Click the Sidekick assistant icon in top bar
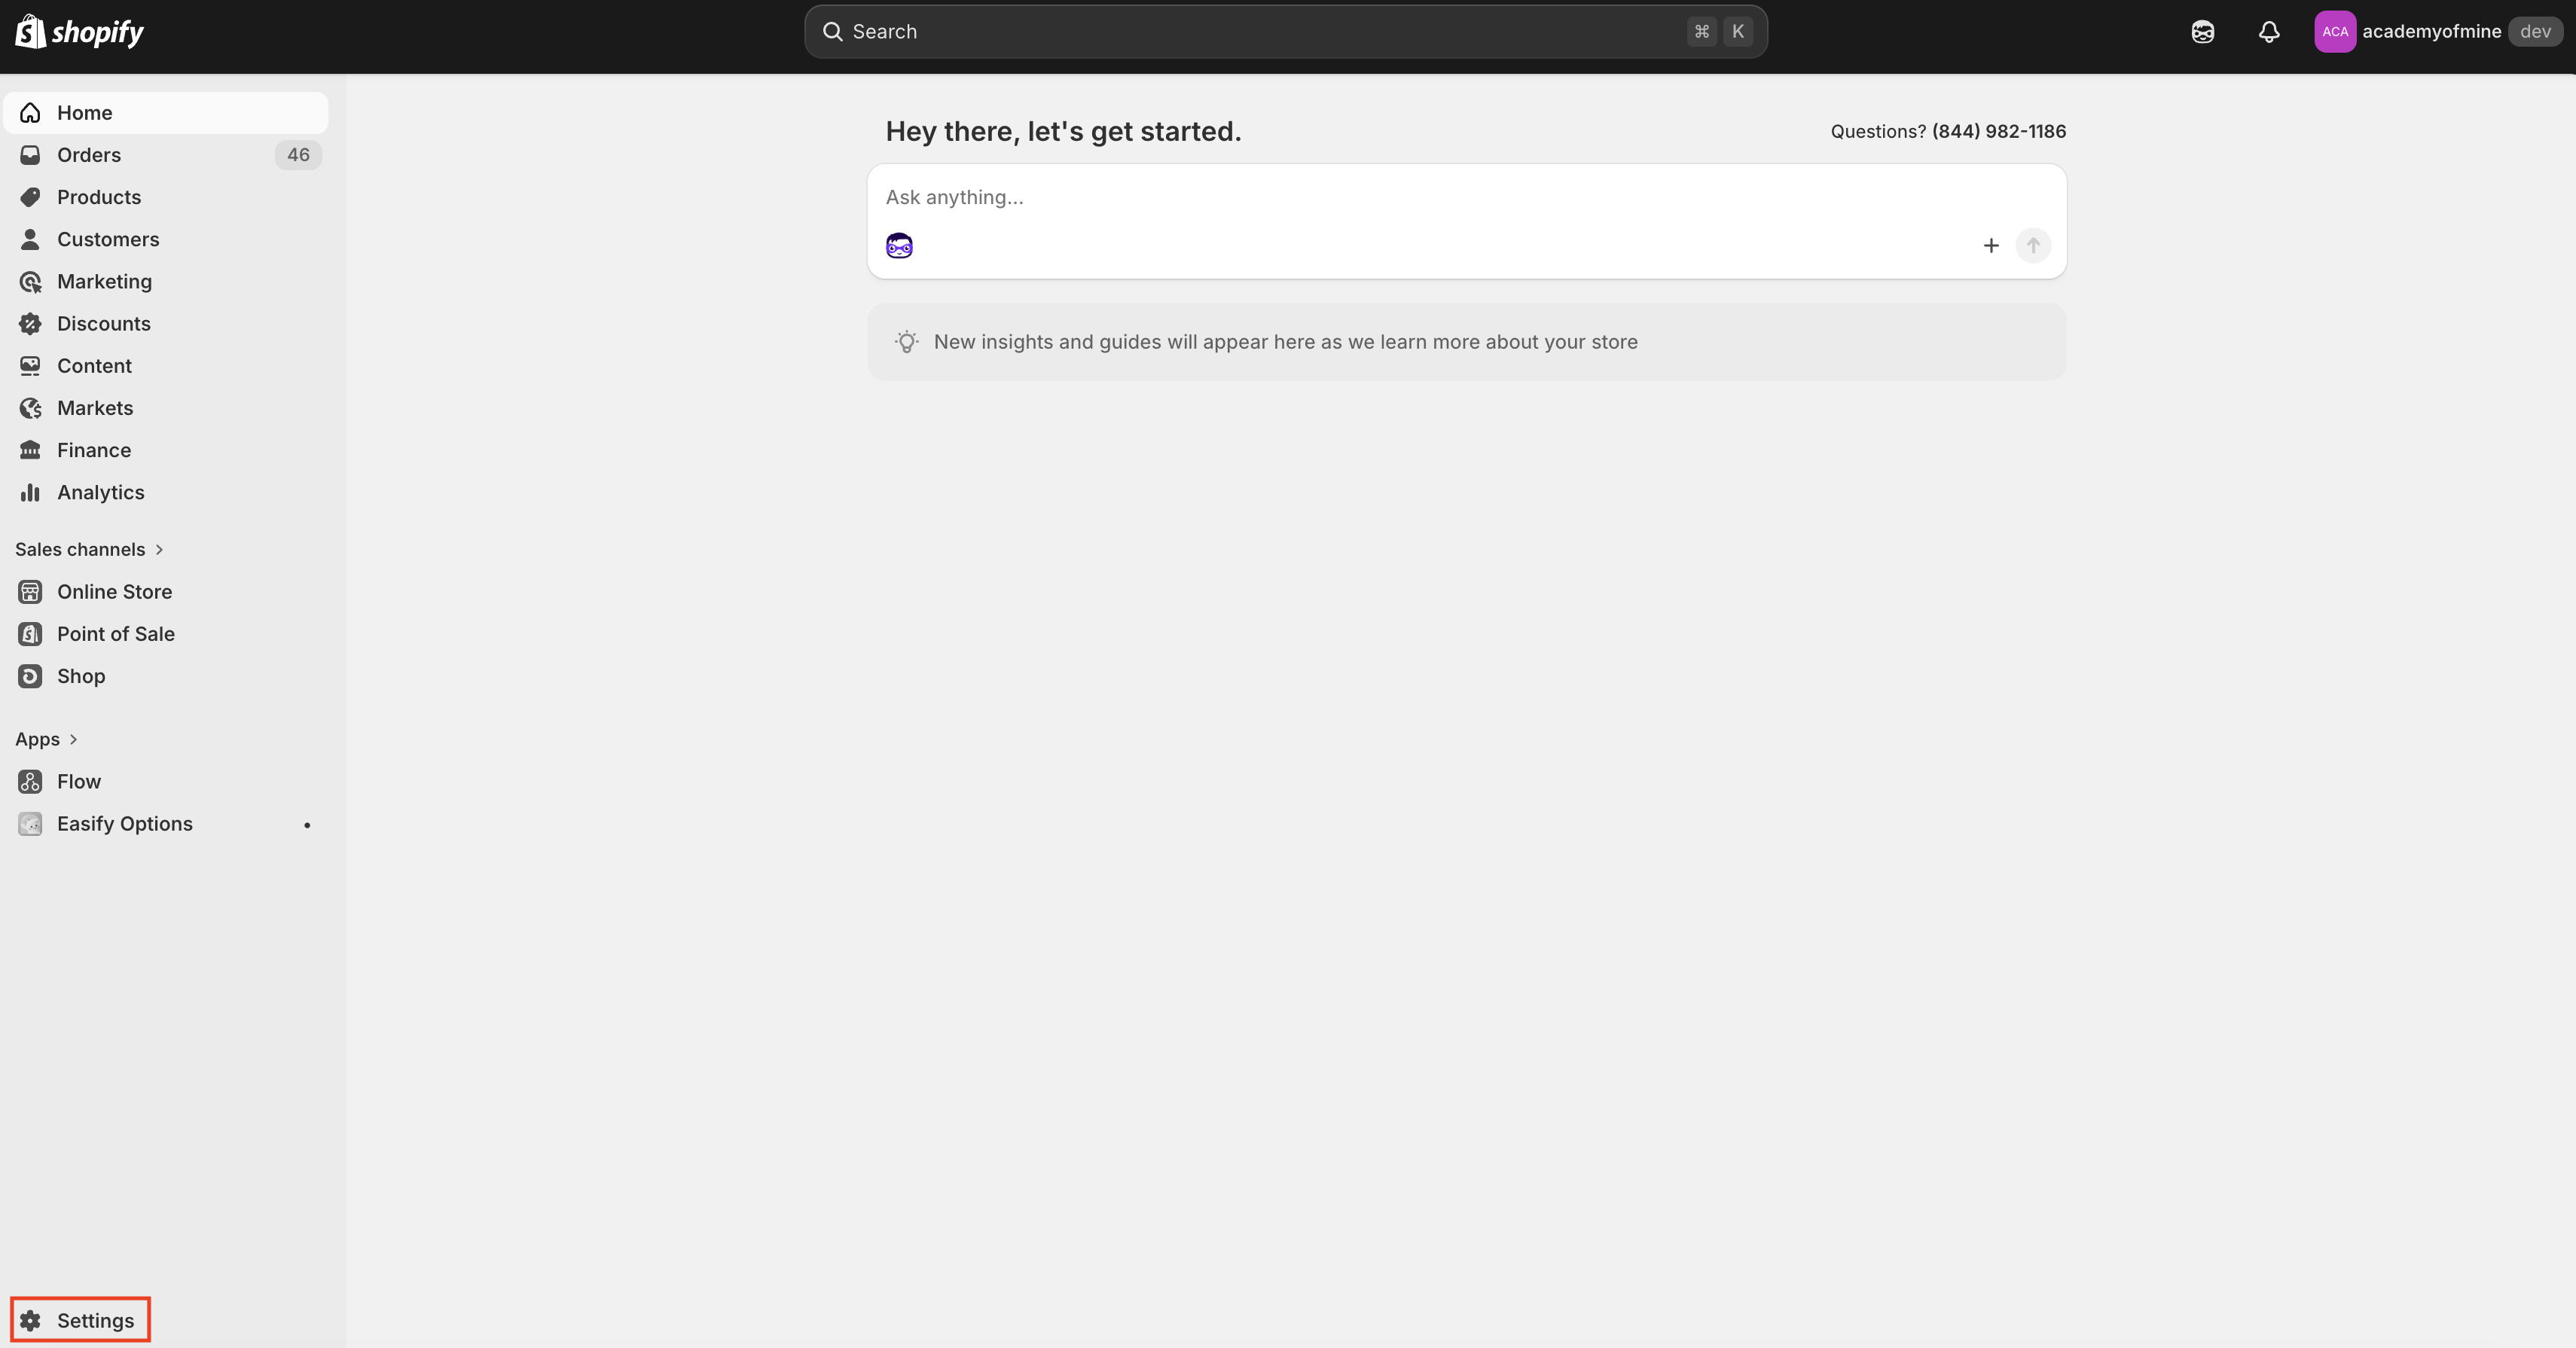 [x=2202, y=32]
